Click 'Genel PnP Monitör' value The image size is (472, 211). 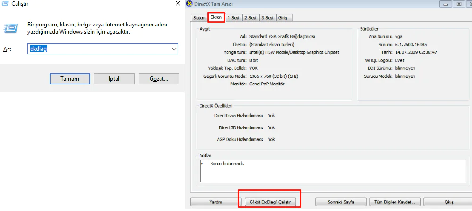pyautogui.click(x=267, y=84)
